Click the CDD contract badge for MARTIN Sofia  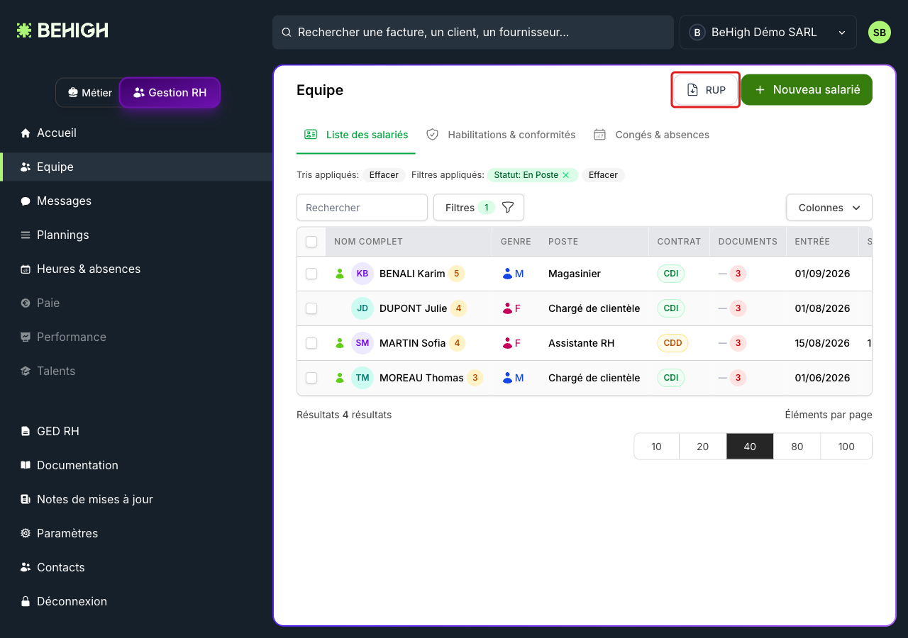click(x=672, y=343)
